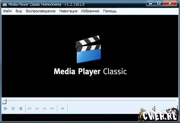Click the Play button

[6, 108]
